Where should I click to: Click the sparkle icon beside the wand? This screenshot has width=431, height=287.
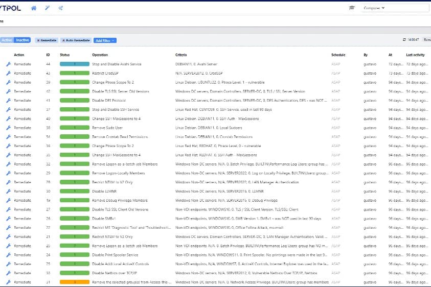point(60,8)
